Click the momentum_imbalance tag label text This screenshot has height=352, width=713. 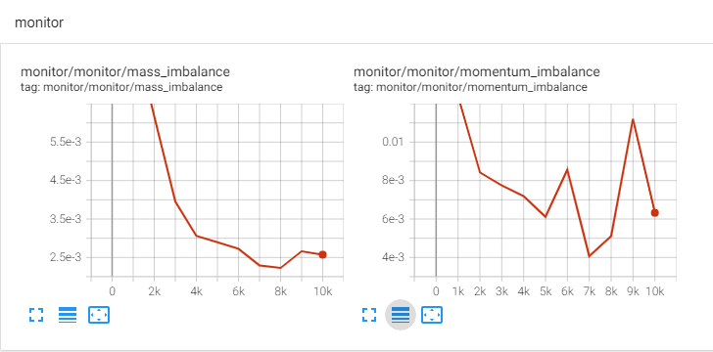tap(470, 87)
